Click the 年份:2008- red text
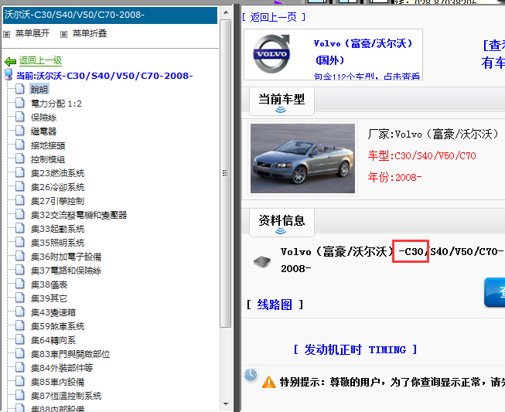This screenshot has height=412, width=505. [394, 177]
